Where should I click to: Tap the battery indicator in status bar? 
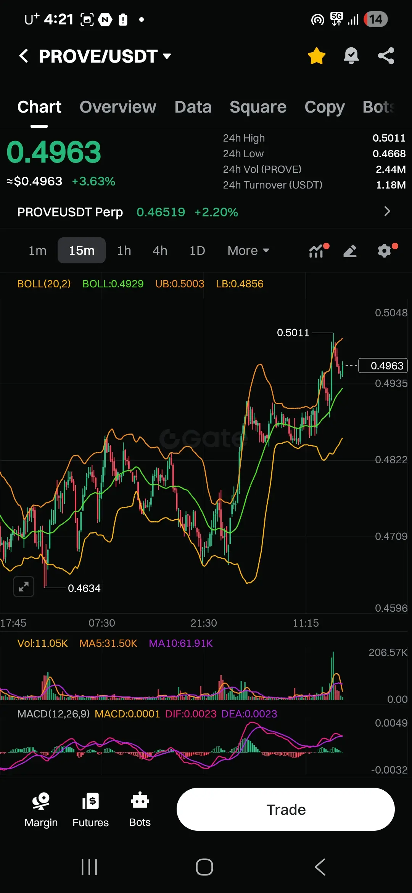point(375,19)
